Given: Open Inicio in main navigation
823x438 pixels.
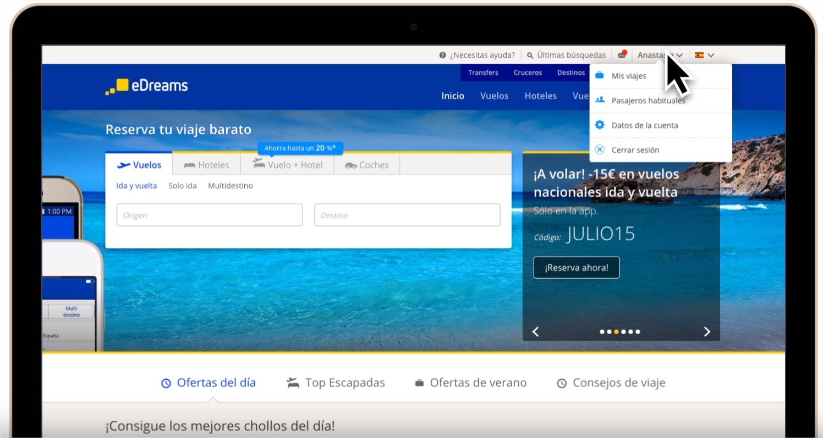Looking at the screenshot, I should [x=453, y=96].
